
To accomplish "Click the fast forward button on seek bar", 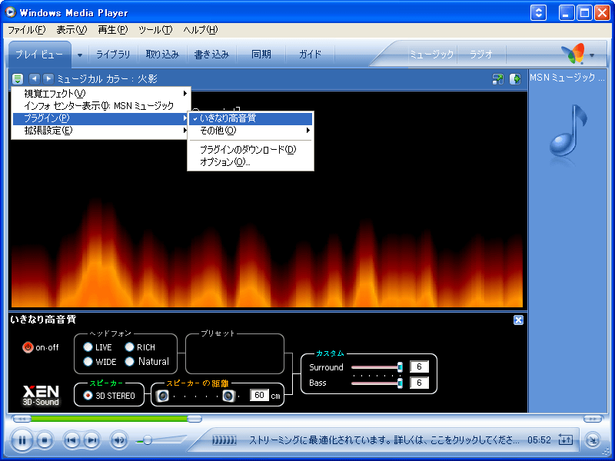I will (x=593, y=419).
